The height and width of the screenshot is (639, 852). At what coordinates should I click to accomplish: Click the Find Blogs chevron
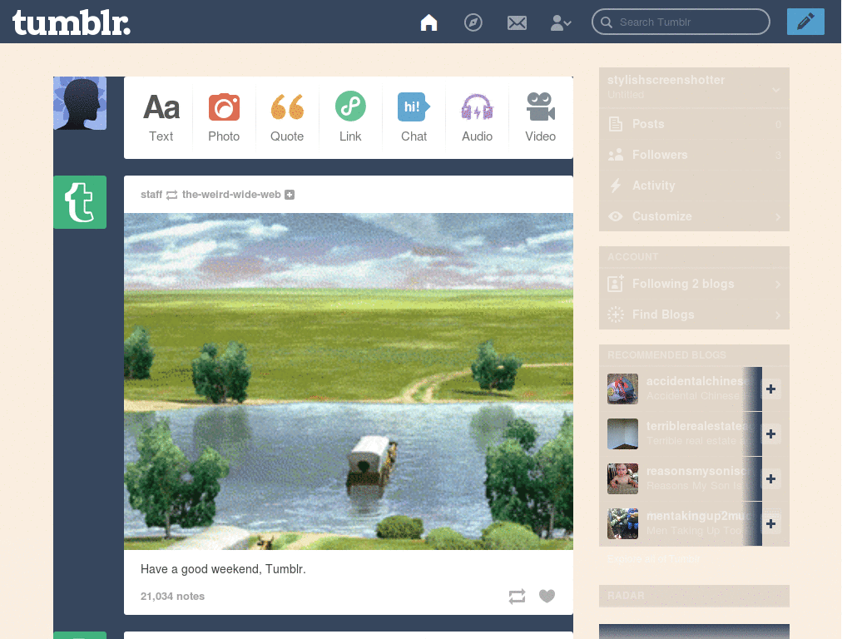click(x=778, y=315)
